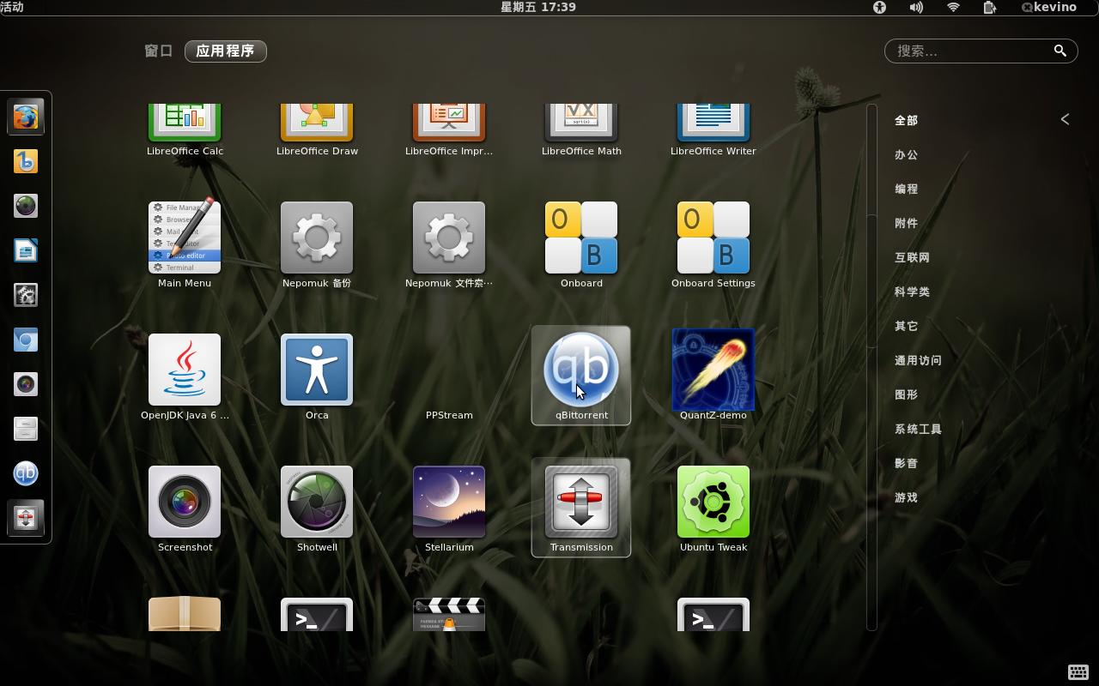Choose the 附件 category
This screenshot has width=1099, height=686.
[x=906, y=223]
